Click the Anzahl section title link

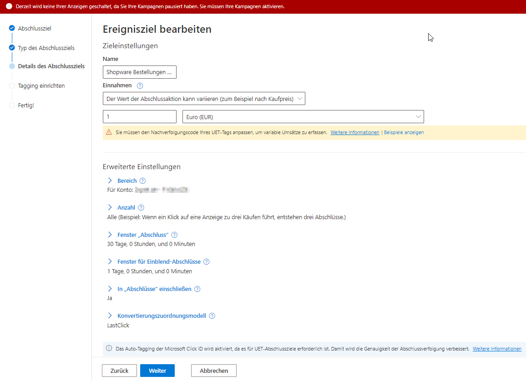(126, 208)
